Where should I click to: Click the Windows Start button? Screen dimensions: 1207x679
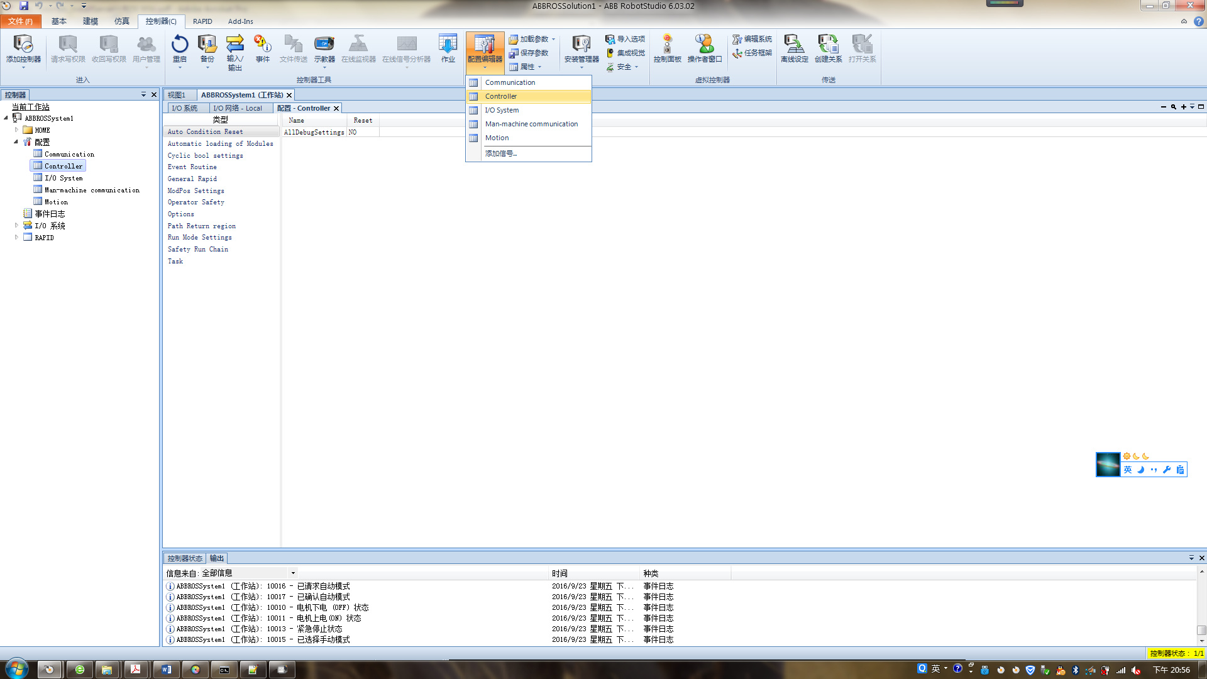tap(16, 669)
